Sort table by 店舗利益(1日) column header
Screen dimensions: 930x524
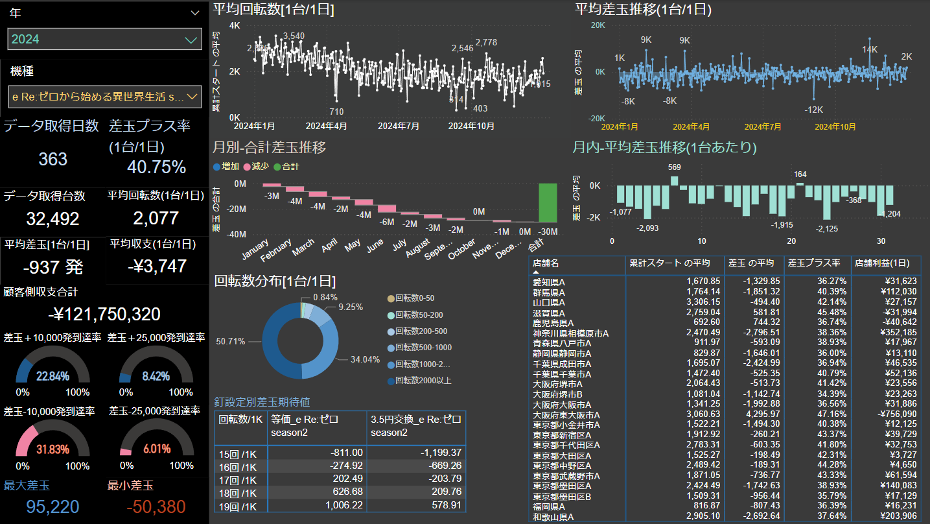[x=885, y=263]
